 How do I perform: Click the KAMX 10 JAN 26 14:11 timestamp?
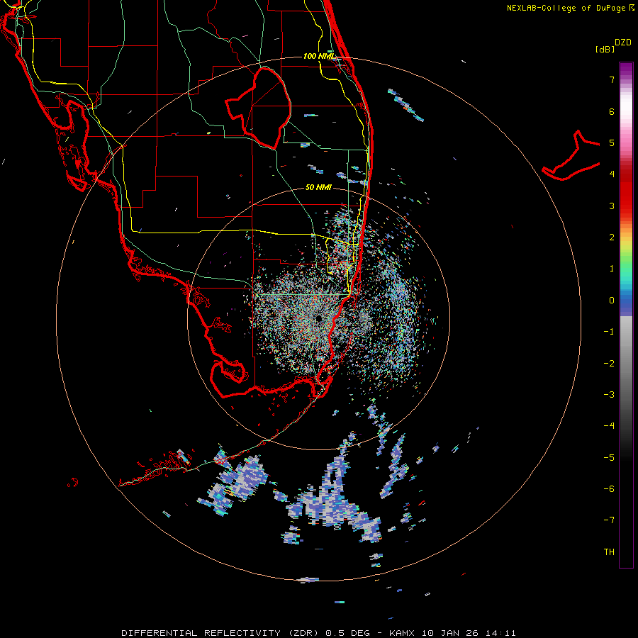click(x=452, y=633)
